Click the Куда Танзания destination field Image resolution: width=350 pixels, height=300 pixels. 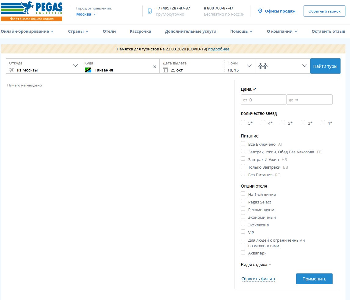click(x=120, y=66)
